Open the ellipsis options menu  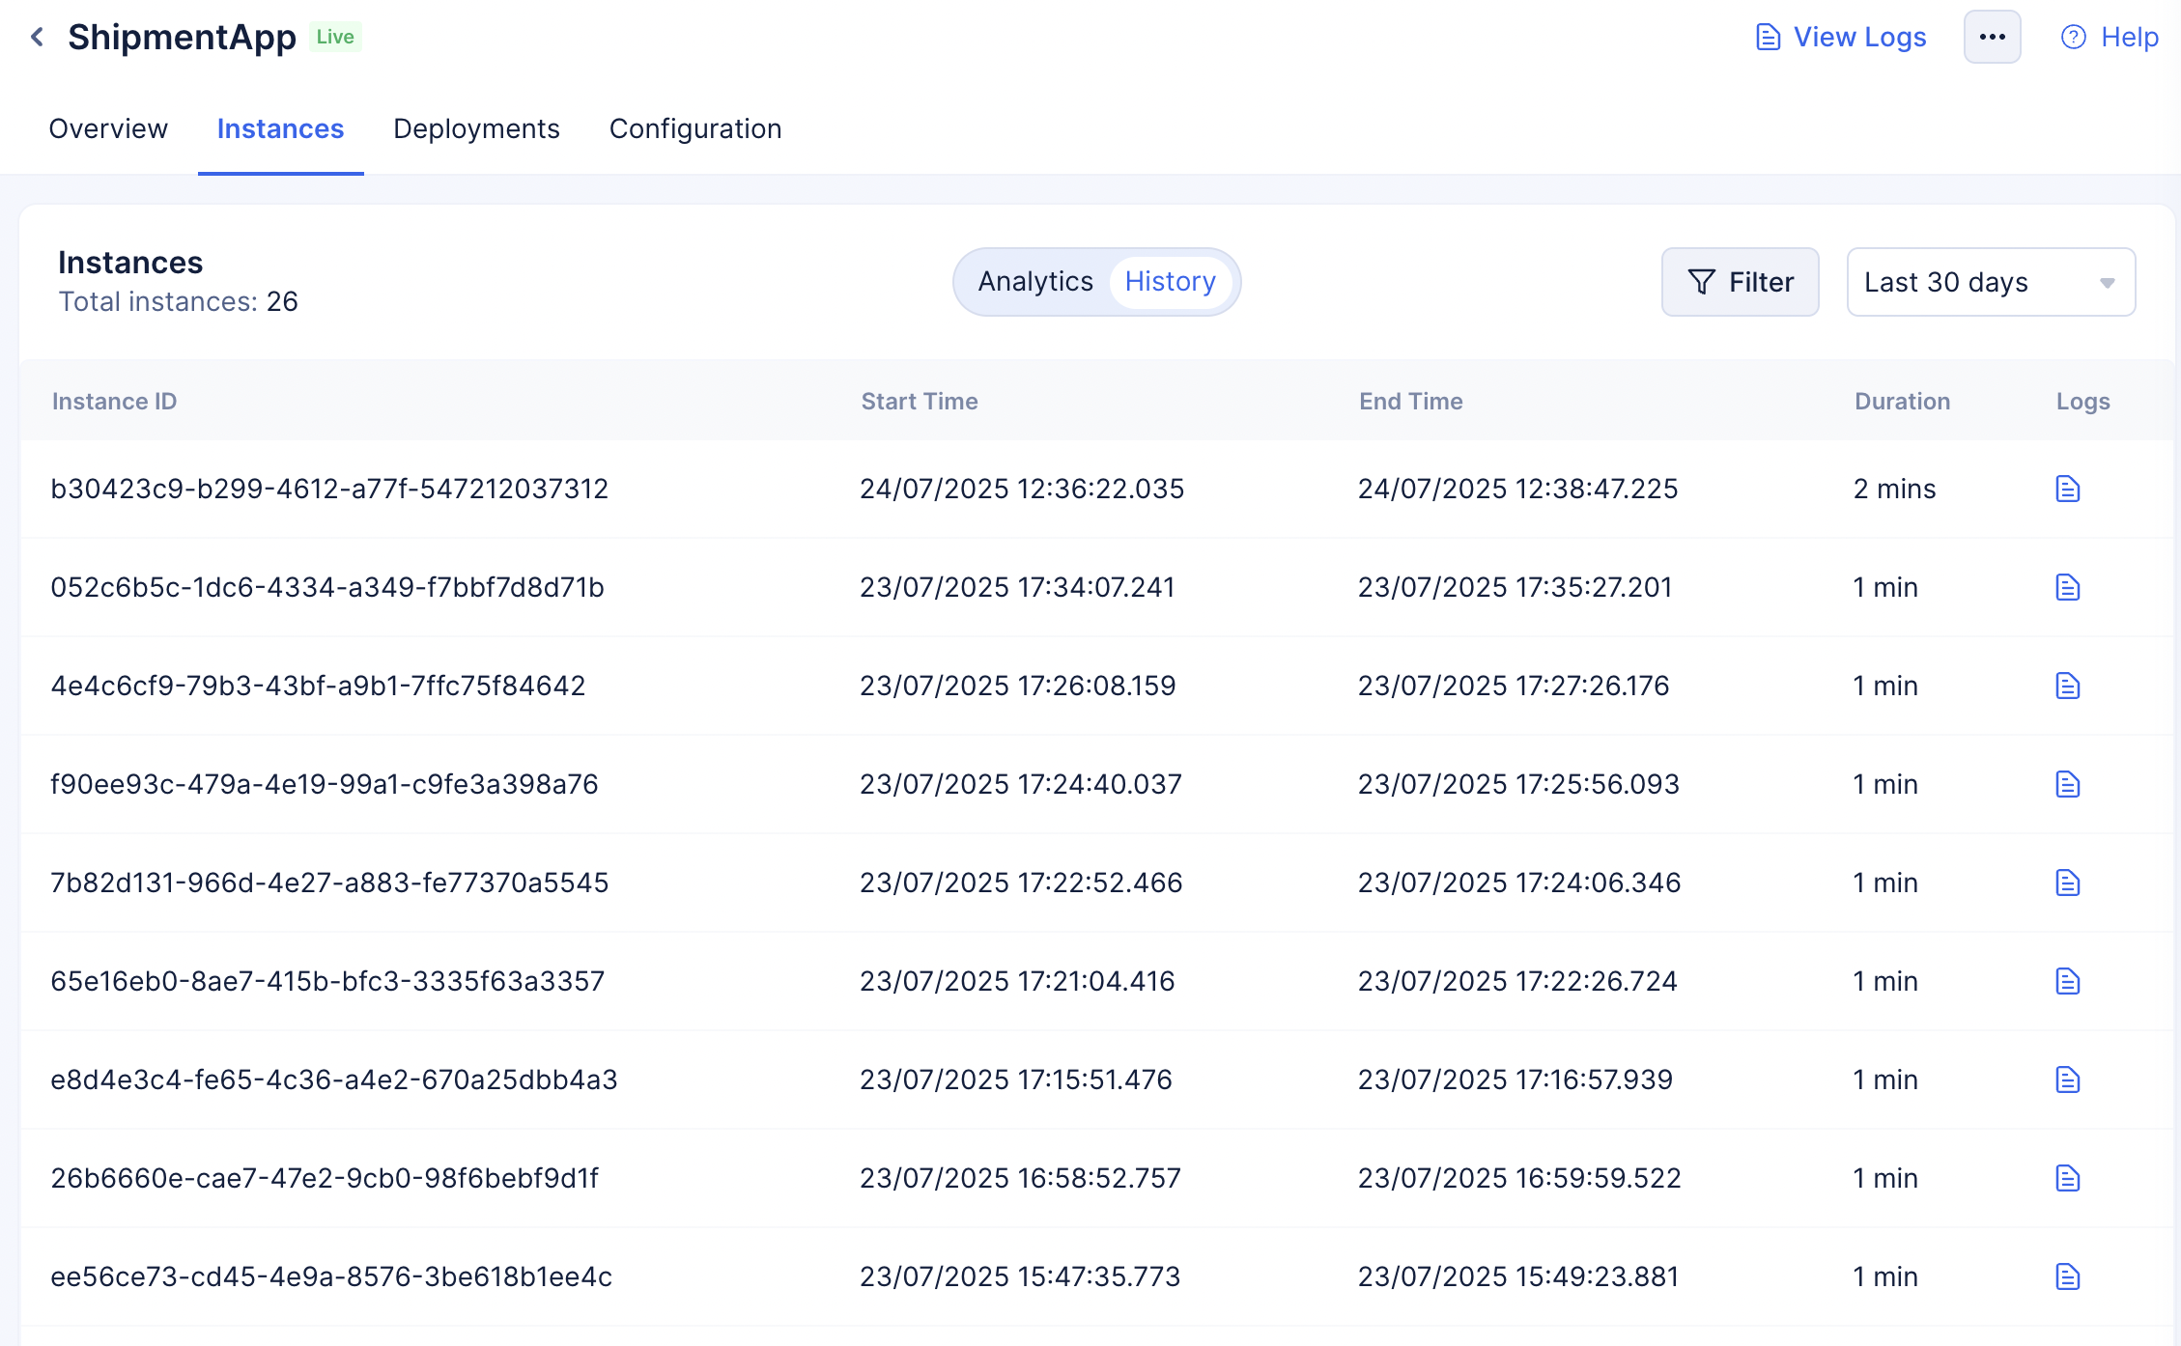point(1993,36)
